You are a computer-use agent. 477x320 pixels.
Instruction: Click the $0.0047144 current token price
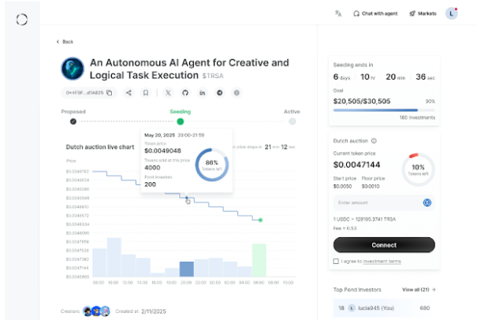[x=356, y=165]
